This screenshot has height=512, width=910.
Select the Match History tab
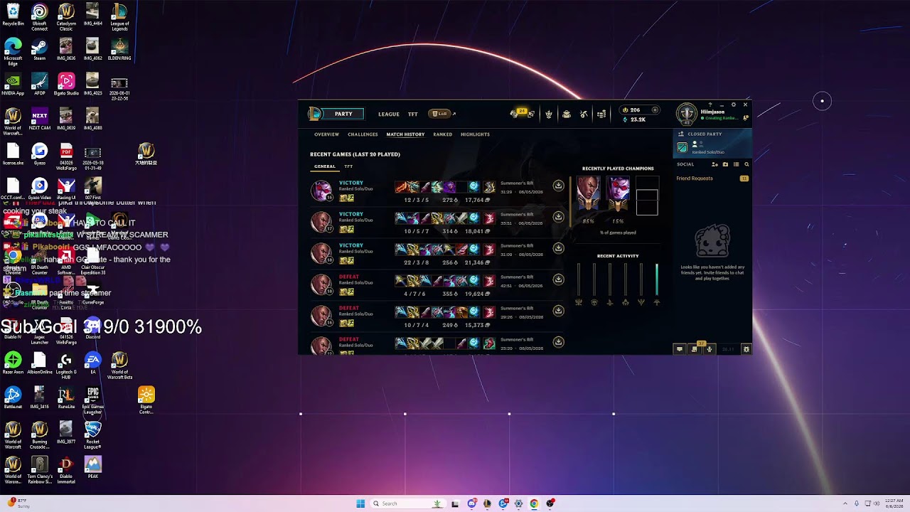tap(405, 134)
